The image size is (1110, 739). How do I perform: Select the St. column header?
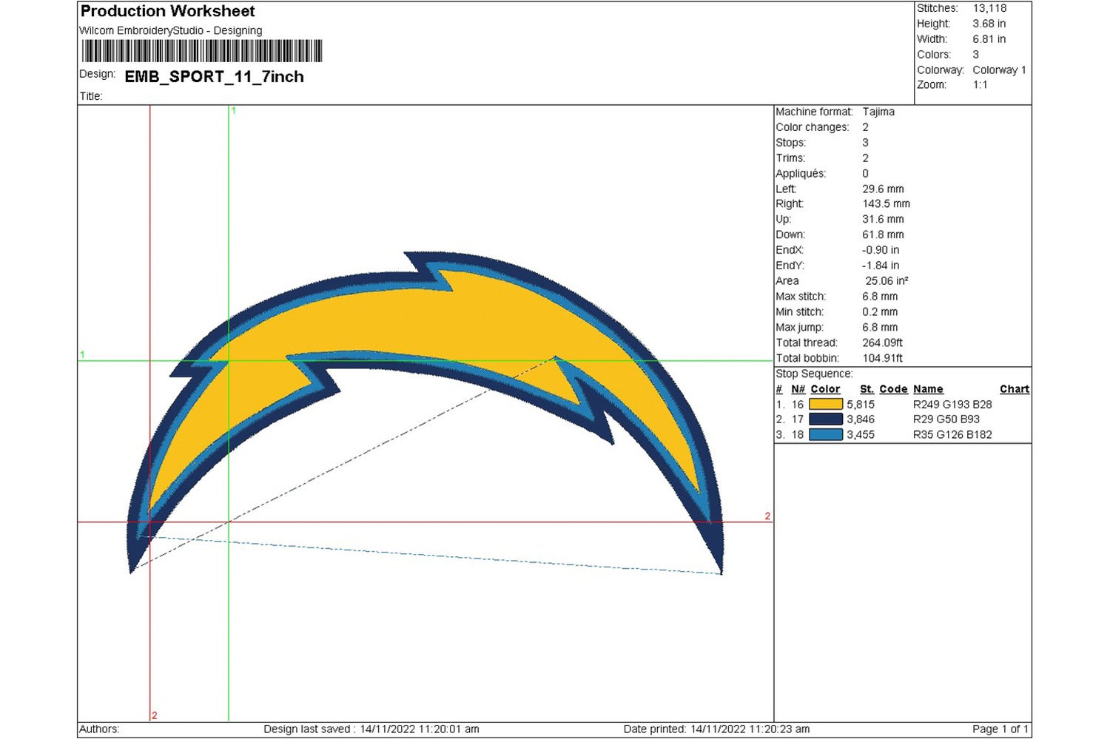pyautogui.click(x=866, y=388)
